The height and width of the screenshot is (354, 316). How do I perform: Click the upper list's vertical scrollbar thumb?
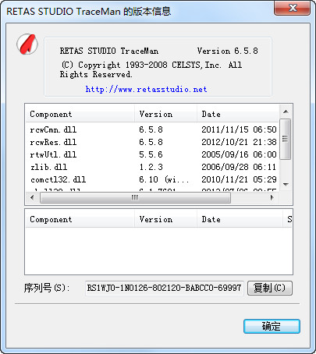pos(286,139)
